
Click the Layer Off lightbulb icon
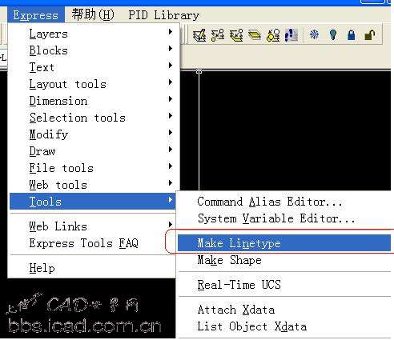click(x=333, y=35)
